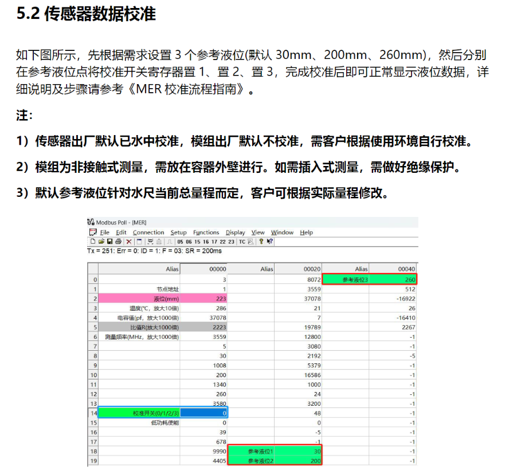Click the value 16586 cell
509x475 pixels.
point(298,375)
